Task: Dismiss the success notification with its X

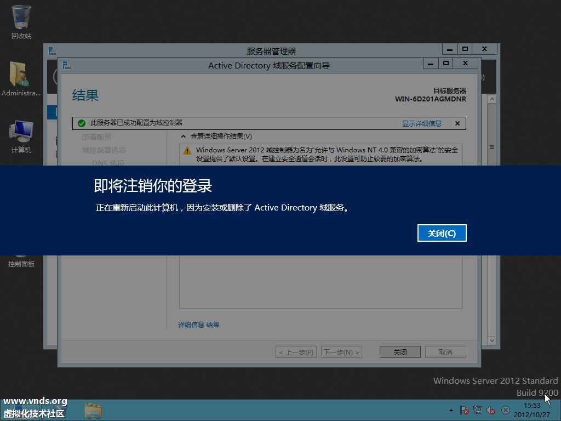Action: [x=457, y=123]
